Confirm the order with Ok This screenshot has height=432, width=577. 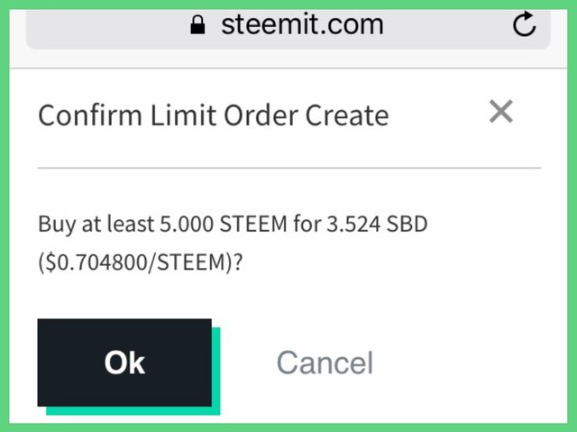coord(124,363)
